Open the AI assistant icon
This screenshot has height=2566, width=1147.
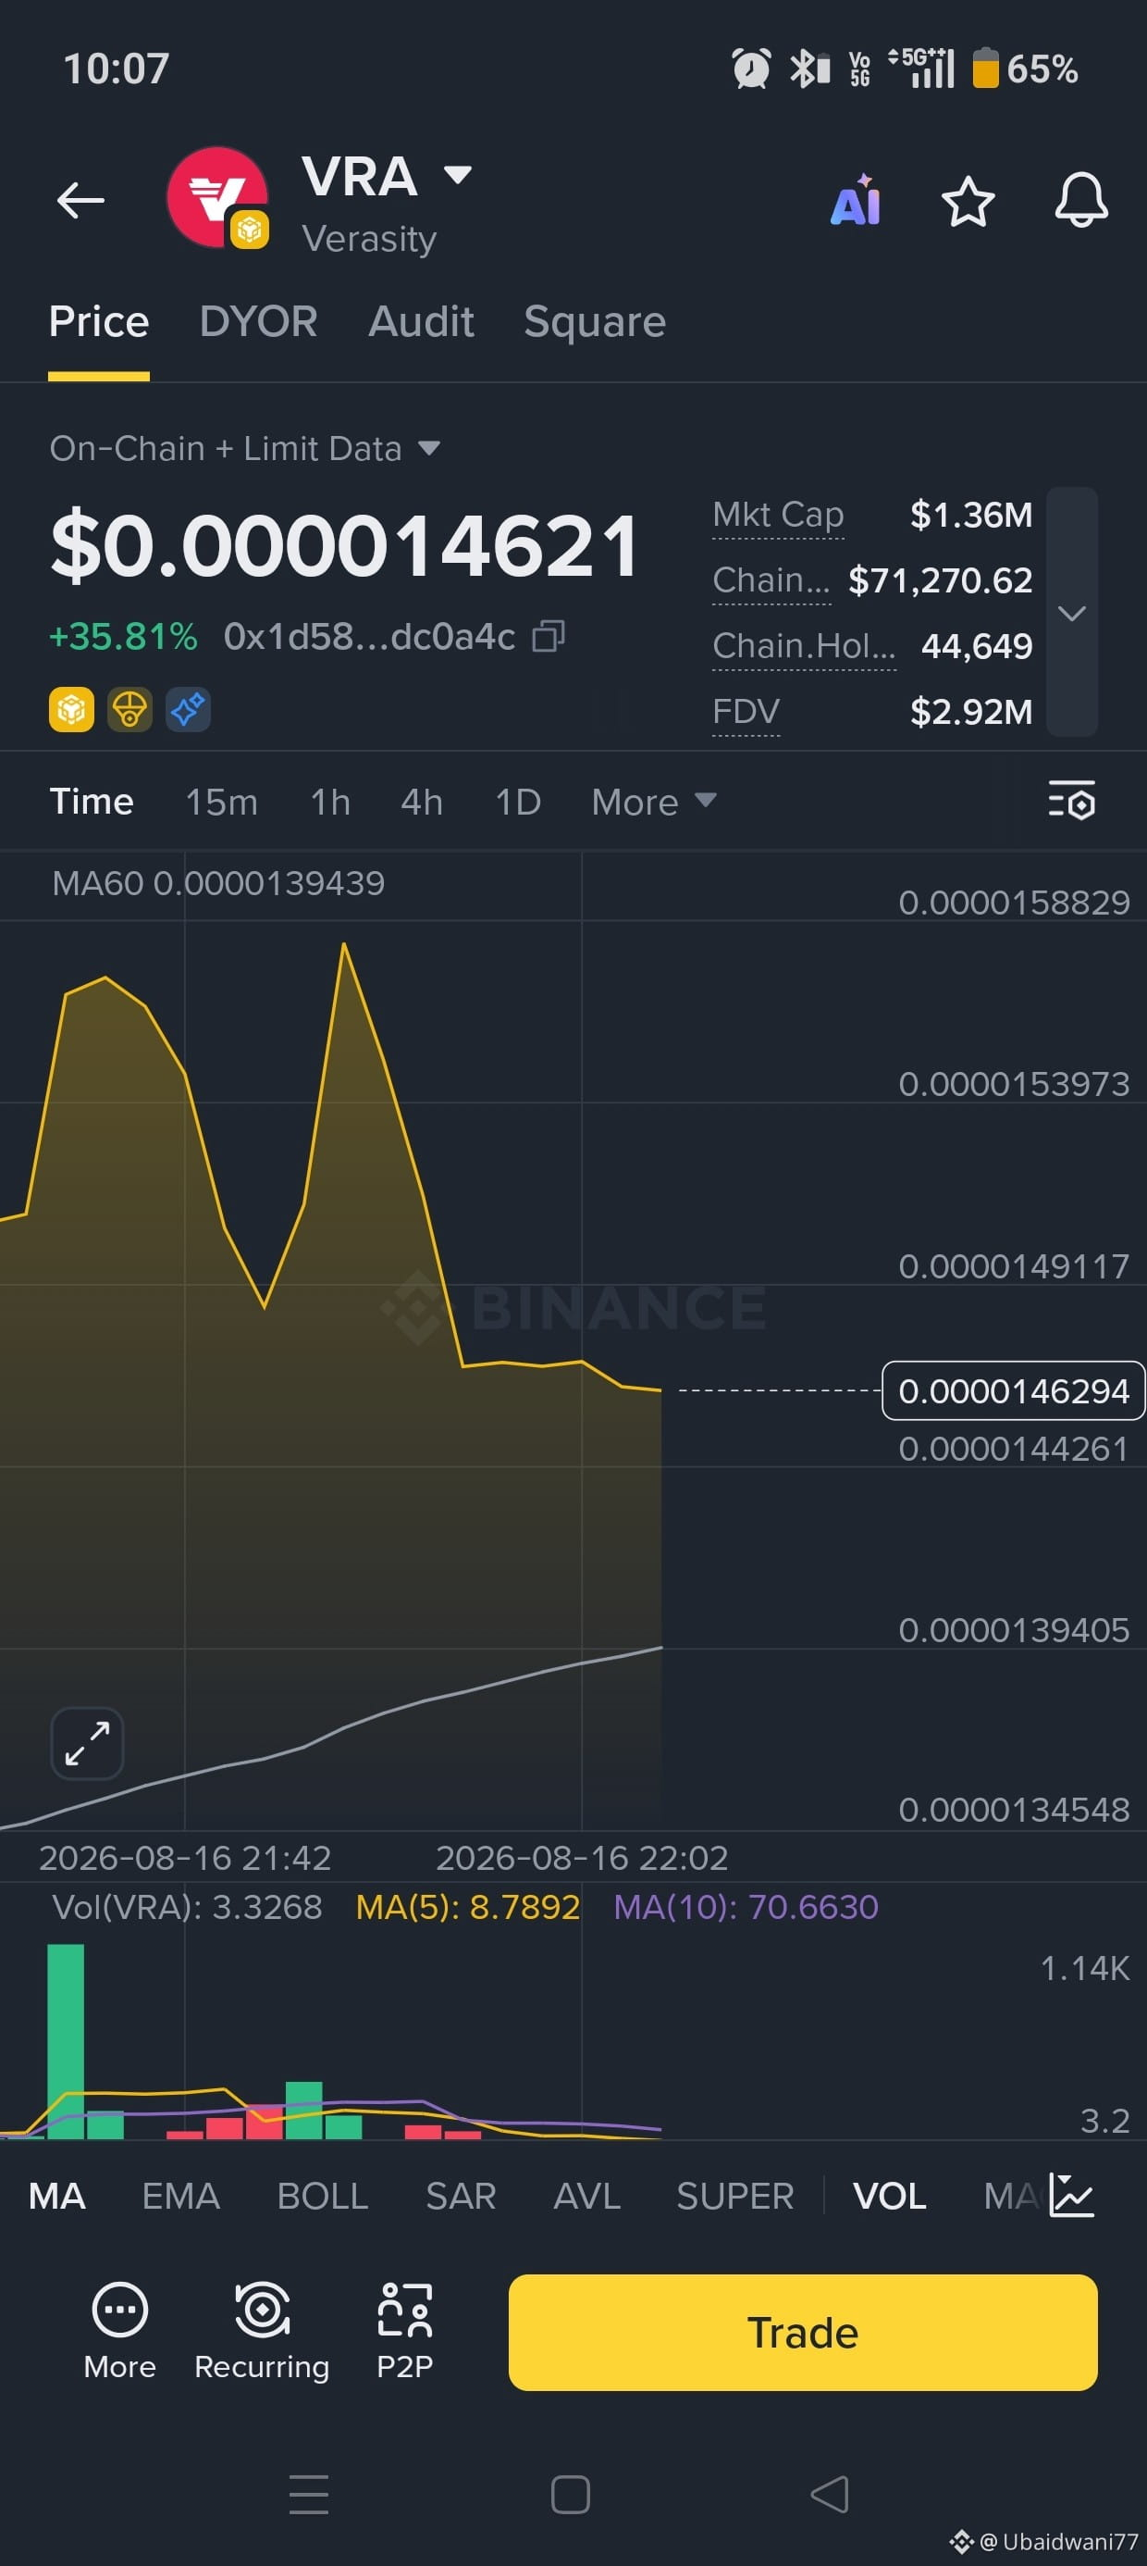coord(857,200)
